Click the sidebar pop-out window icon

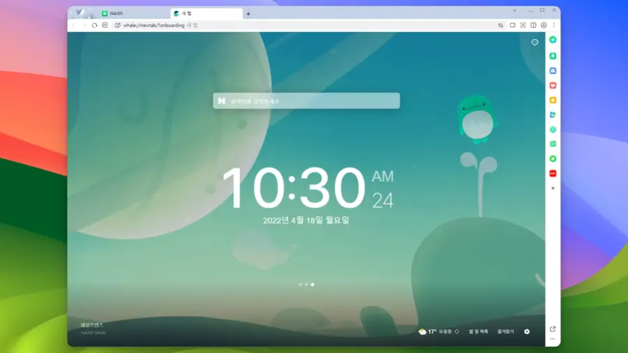[x=553, y=329]
